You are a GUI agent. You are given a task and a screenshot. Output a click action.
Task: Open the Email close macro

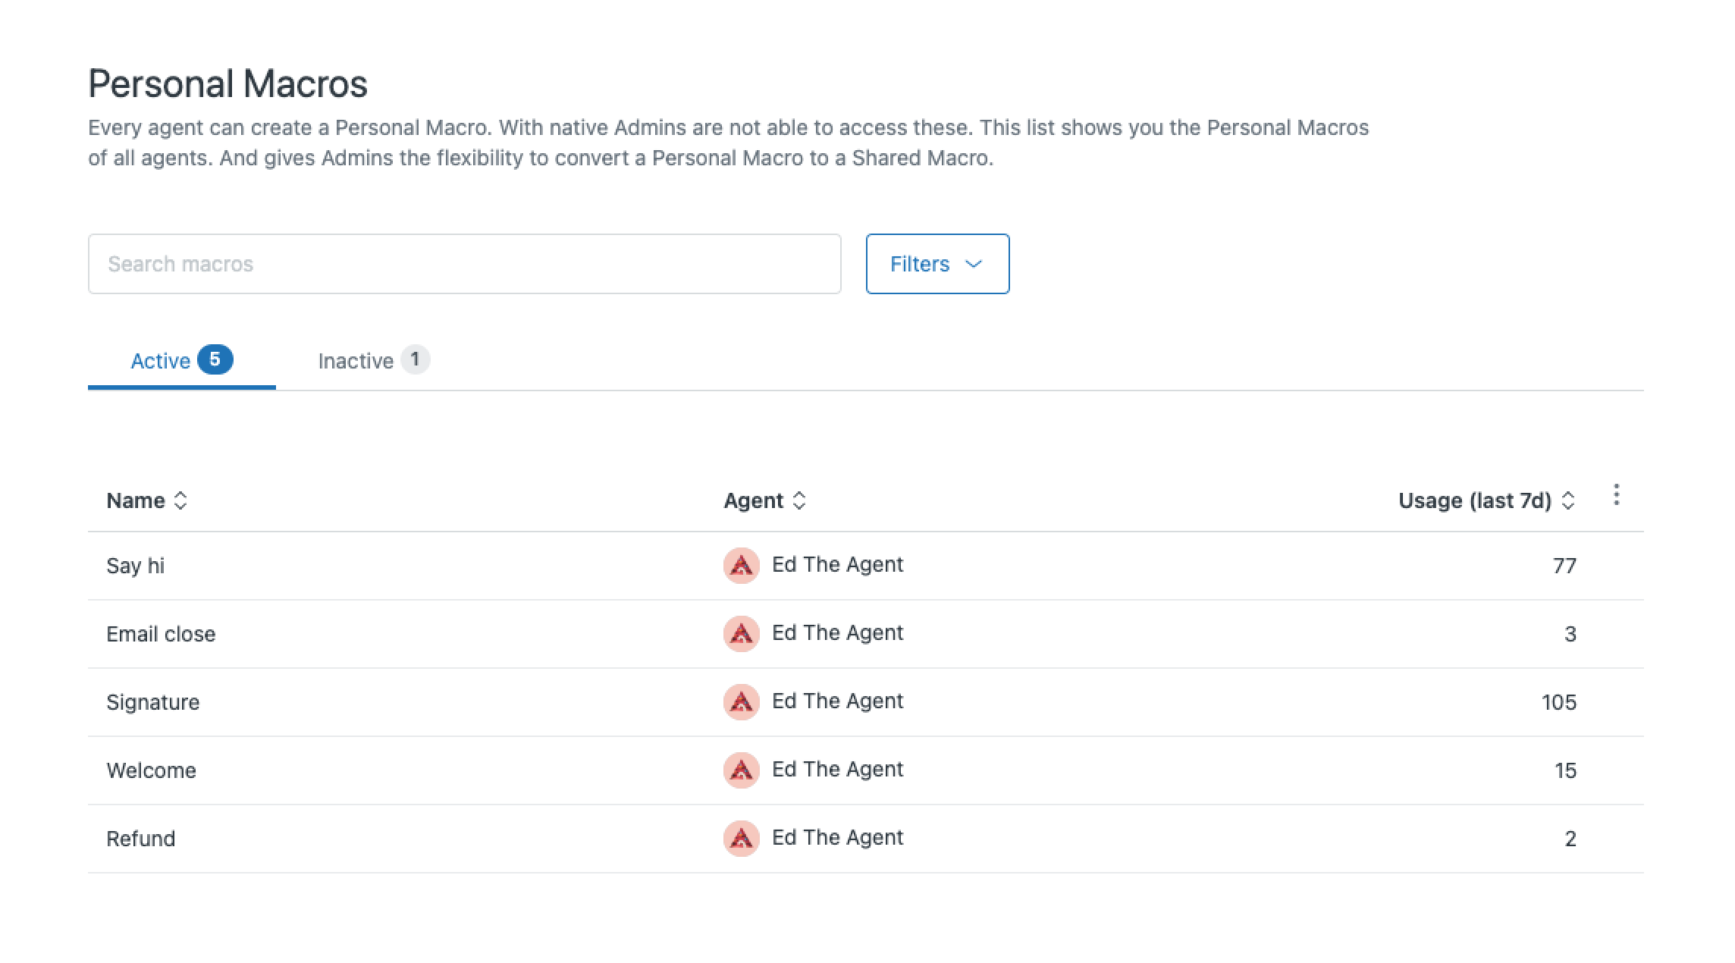pos(161,634)
